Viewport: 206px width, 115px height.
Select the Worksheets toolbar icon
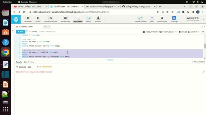click(x=78, y=19)
